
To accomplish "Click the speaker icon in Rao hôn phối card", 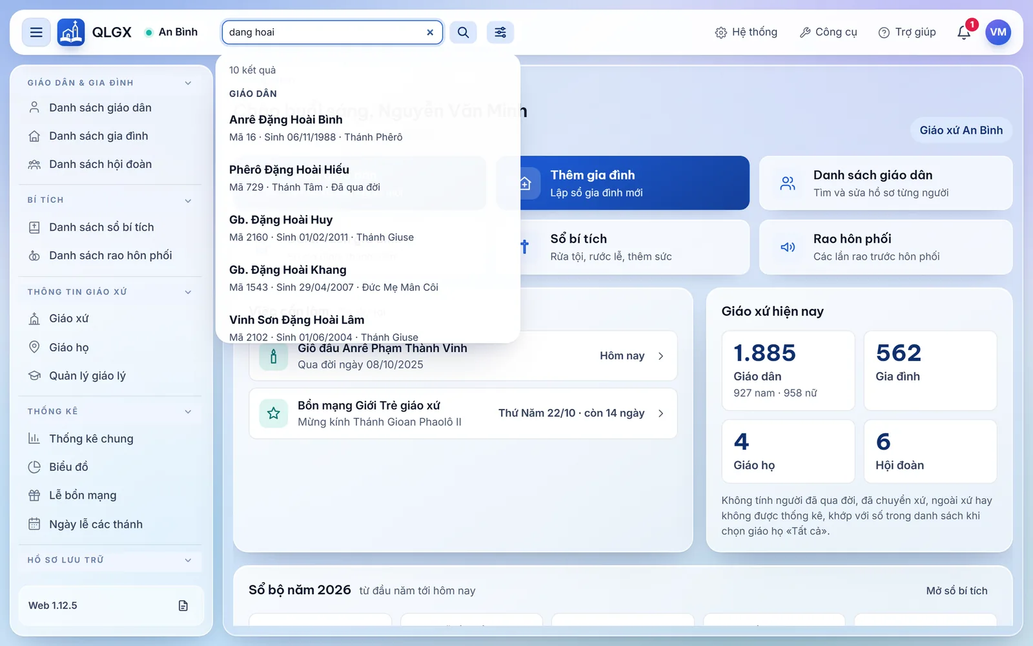I will click(x=788, y=247).
